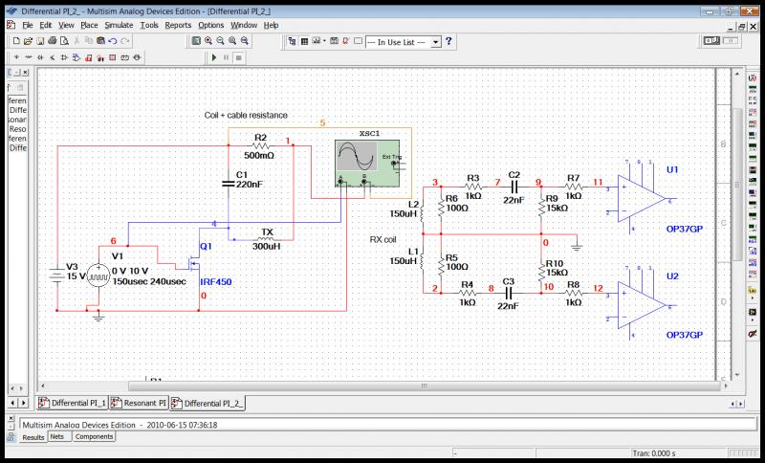765x463 pixels.
Task: Open the Place menu
Action: (89, 24)
